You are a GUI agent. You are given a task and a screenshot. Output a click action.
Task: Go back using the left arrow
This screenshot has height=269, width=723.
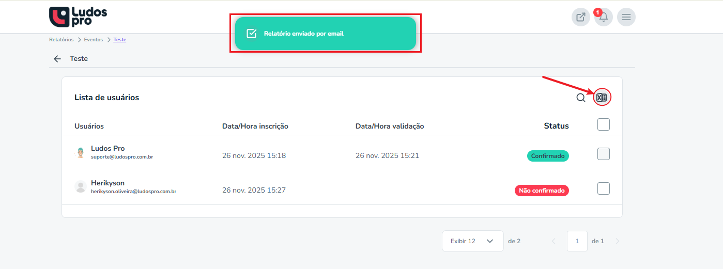tap(57, 59)
